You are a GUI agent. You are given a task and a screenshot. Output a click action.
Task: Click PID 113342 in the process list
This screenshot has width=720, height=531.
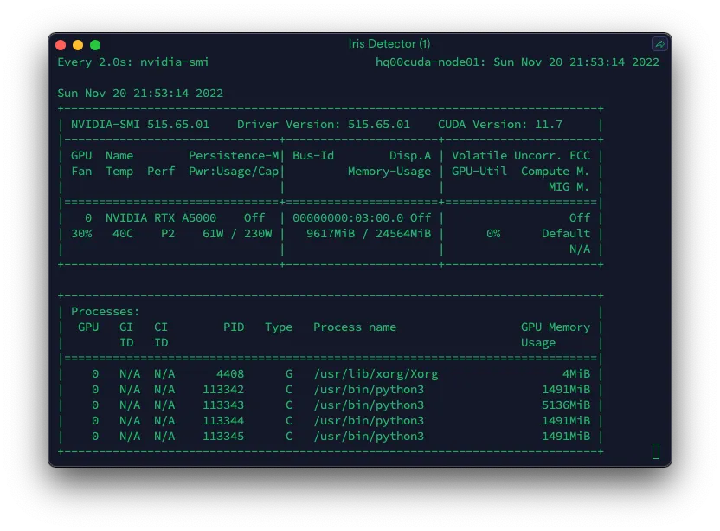[223, 390]
